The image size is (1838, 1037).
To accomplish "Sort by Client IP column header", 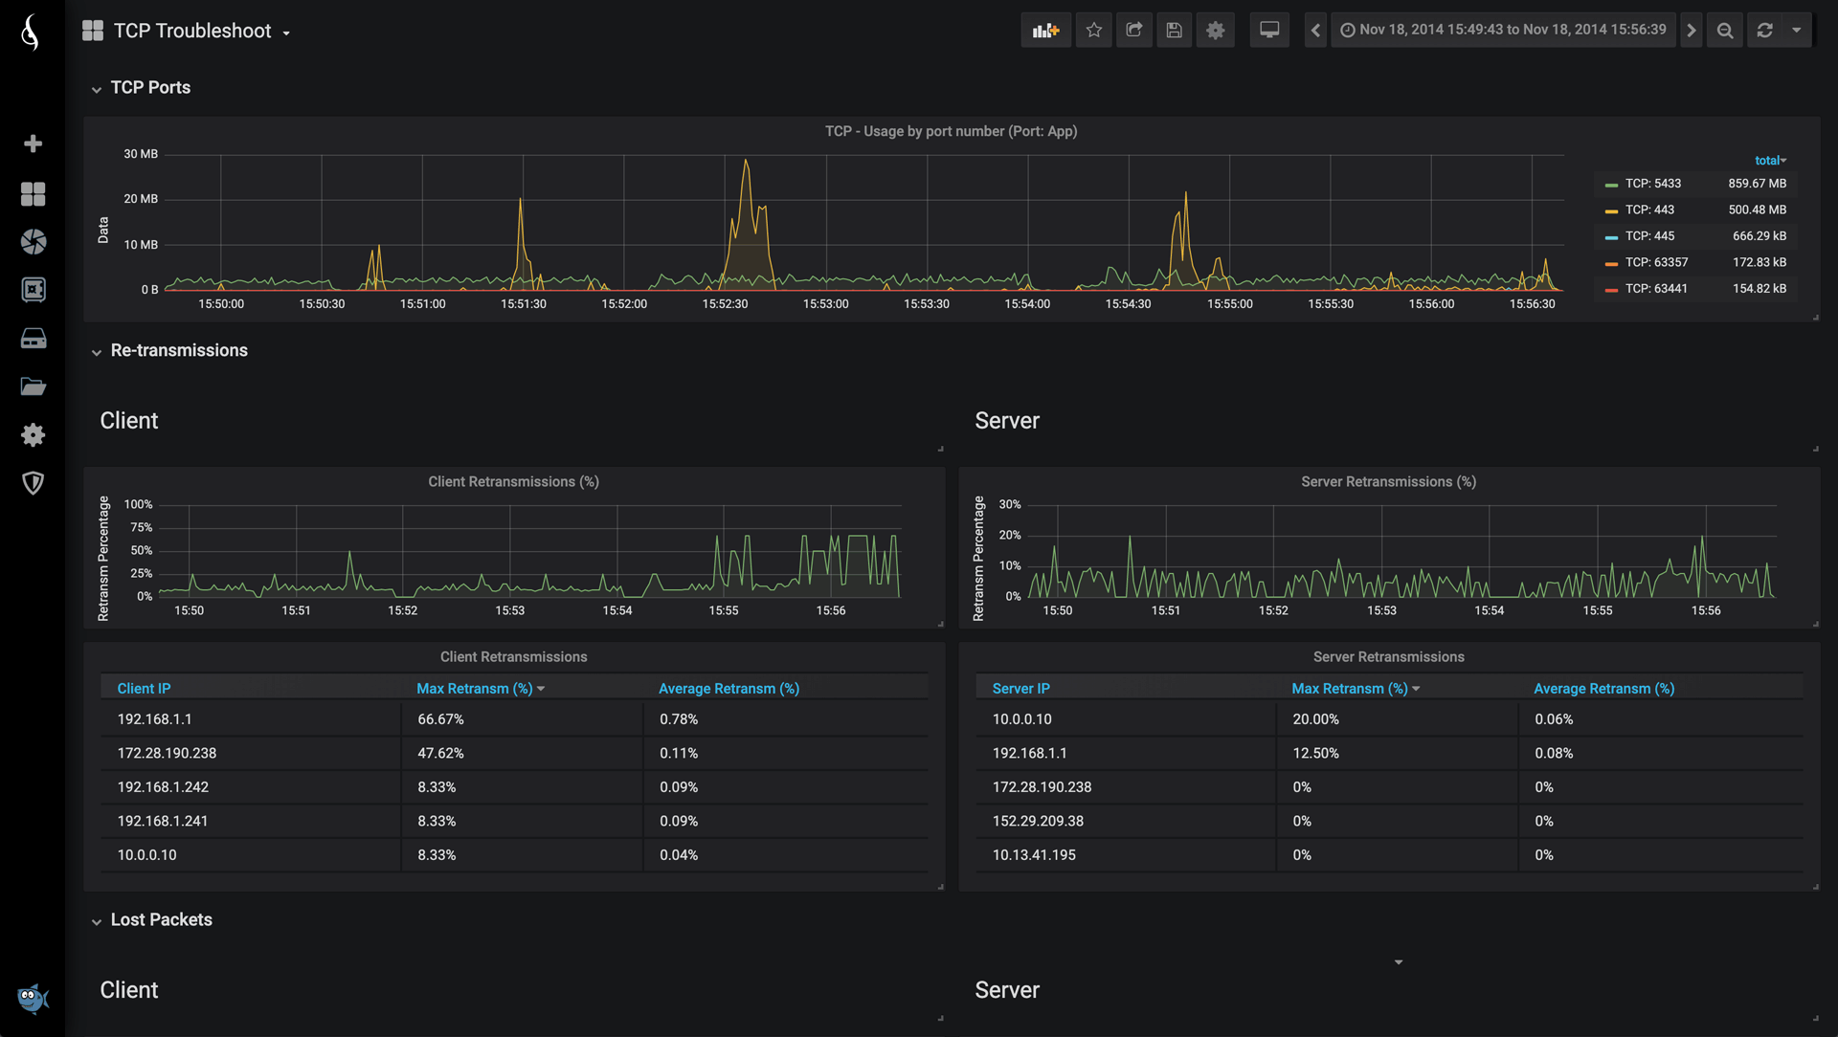I will click(144, 689).
